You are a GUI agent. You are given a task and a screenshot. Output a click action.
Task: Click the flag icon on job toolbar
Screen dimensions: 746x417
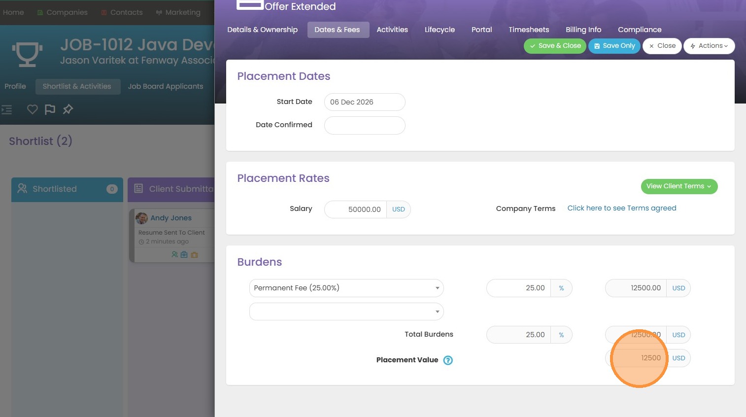pyautogui.click(x=50, y=109)
